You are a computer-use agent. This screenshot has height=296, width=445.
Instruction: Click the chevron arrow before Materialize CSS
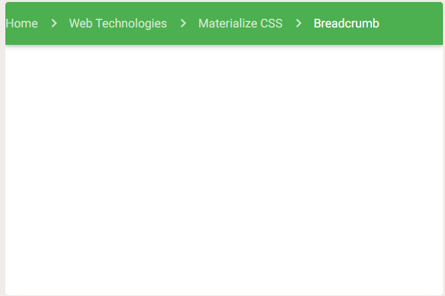click(184, 23)
